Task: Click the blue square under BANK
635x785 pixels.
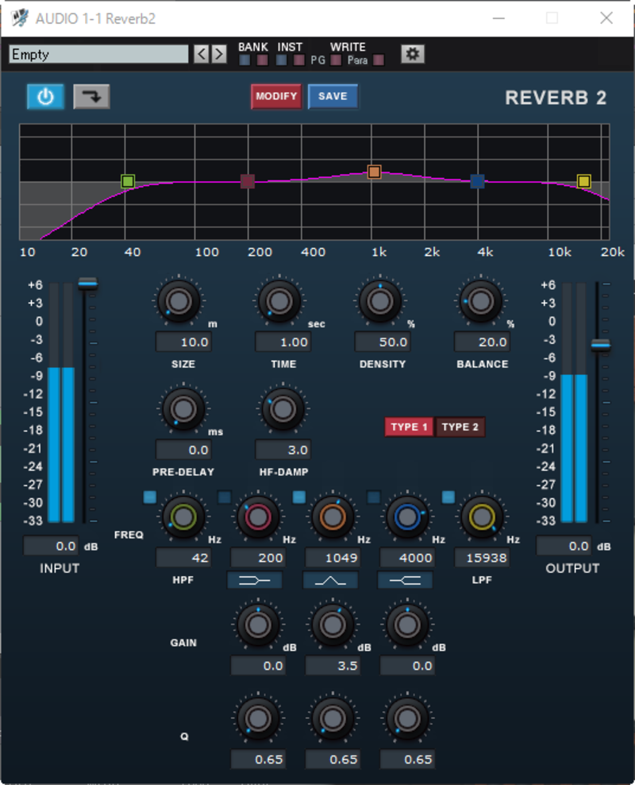Action: coord(244,60)
